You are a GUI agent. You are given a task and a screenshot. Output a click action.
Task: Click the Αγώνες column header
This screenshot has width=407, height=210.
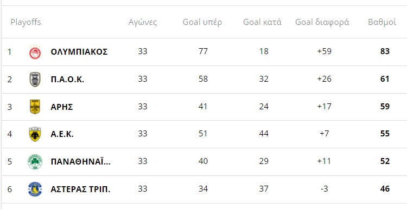click(143, 22)
